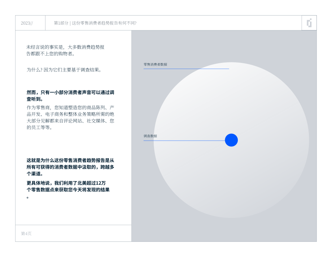
Task: Click the 零售消费者数据 label
Action: point(155,64)
